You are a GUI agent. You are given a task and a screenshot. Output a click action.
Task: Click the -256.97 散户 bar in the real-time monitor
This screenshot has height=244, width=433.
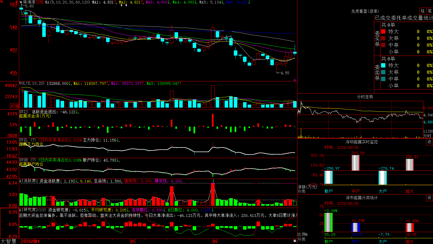point(329,177)
